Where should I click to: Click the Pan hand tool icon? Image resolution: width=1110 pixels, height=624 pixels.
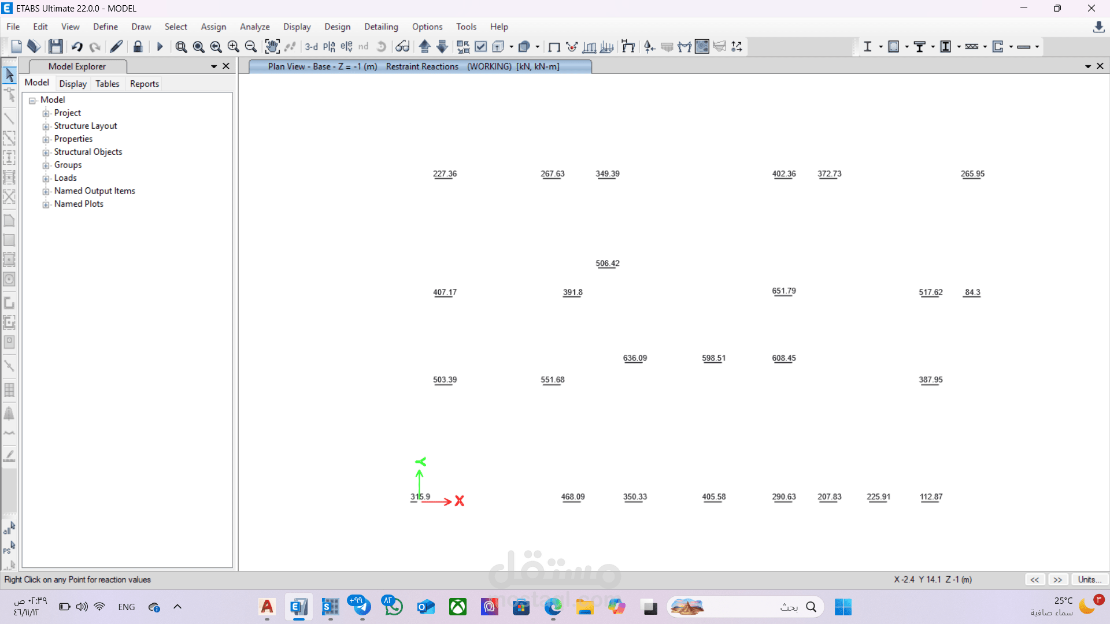tap(272, 47)
